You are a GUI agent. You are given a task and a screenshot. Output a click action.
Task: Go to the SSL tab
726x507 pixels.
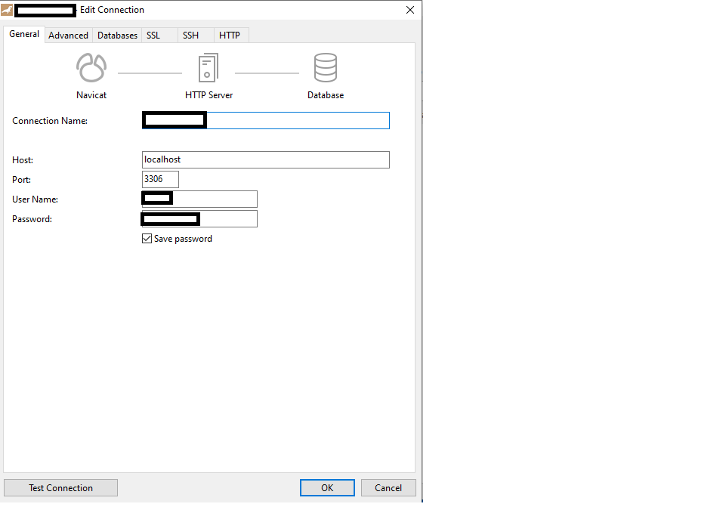153,36
